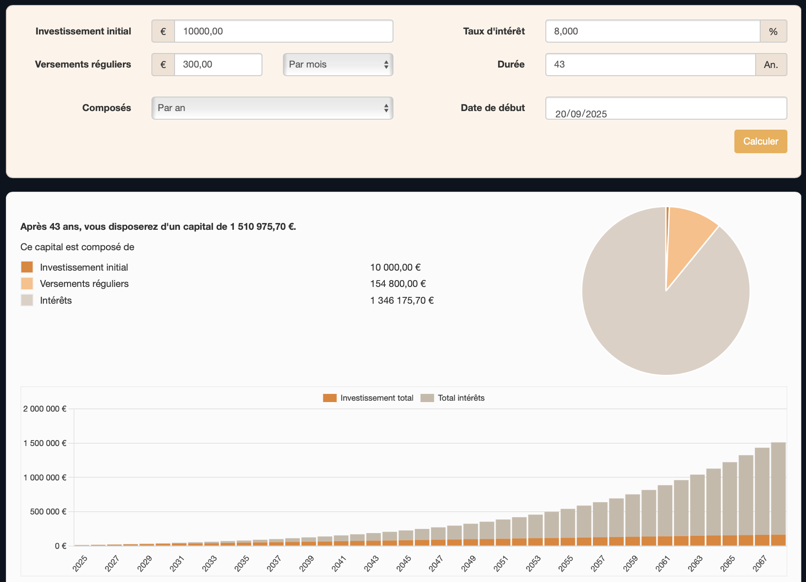Viewport: 806px width, 582px height.
Task: Click the euro symbol beside Investissement initial
Action: [163, 31]
